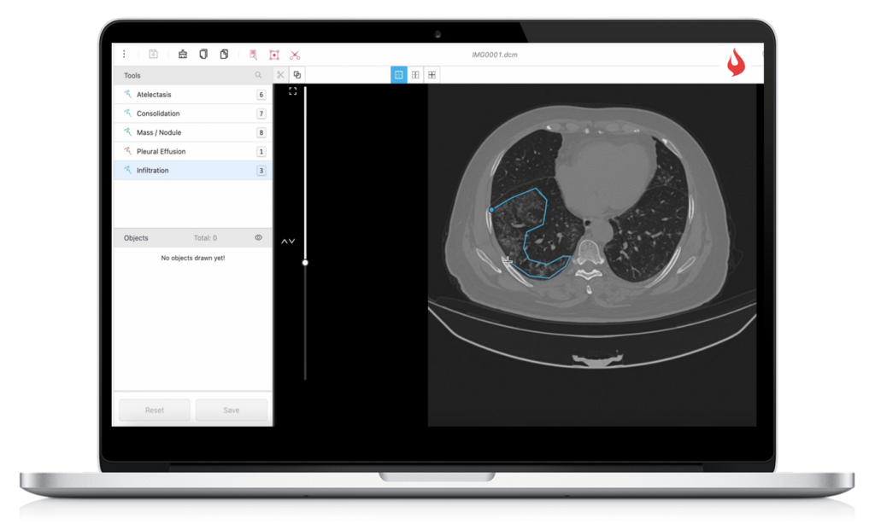The height and width of the screenshot is (524, 875).
Task: Click the save file icon
Action: [x=152, y=54]
